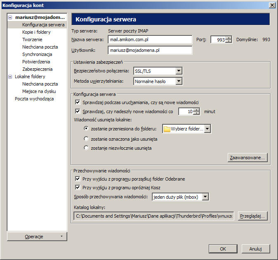Increase the port number with up arrow

click(229, 38)
